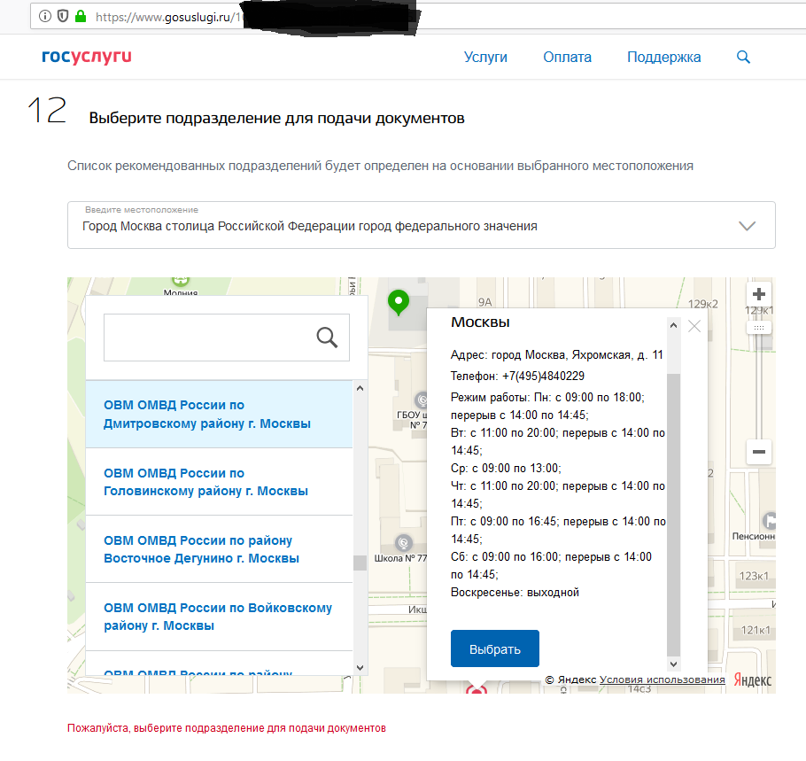The width and height of the screenshot is (806, 761).
Task: Zoom in the map with plus button
Action: point(759,295)
